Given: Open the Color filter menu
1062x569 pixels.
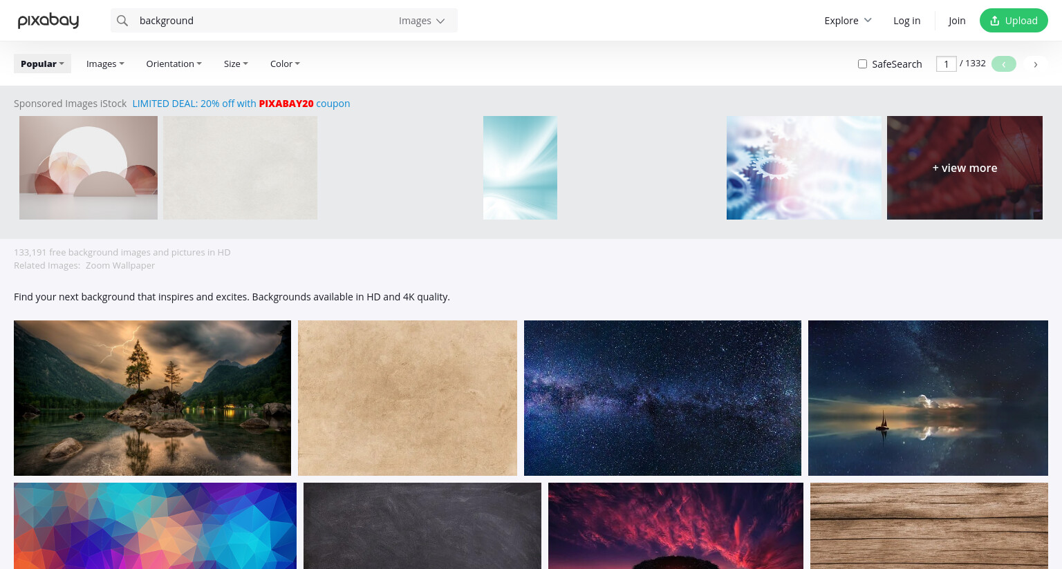Looking at the screenshot, I should pyautogui.click(x=285, y=64).
